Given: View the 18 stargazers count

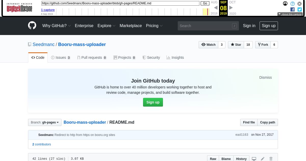Looking at the screenshot, I should [248, 45].
